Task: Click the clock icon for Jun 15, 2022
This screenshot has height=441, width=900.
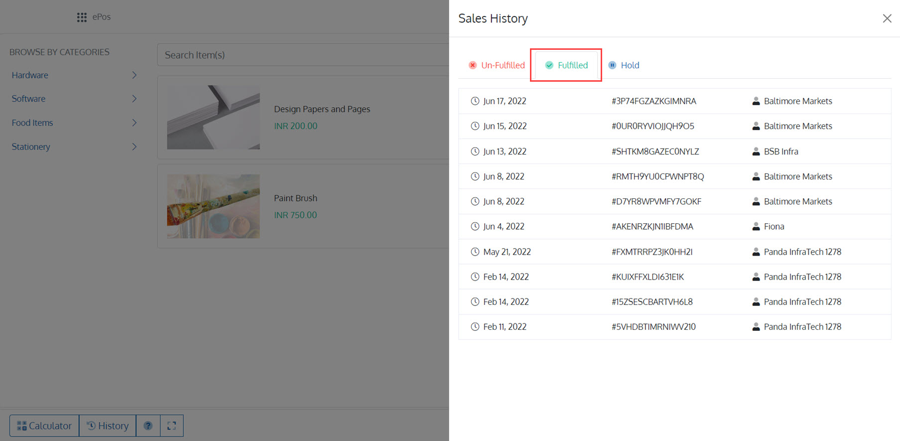Action: (x=475, y=126)
